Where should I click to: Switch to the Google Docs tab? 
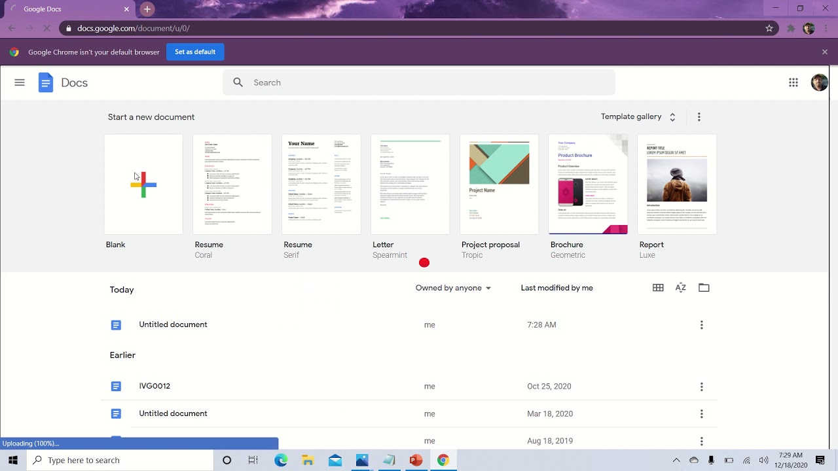pos(69,9)
